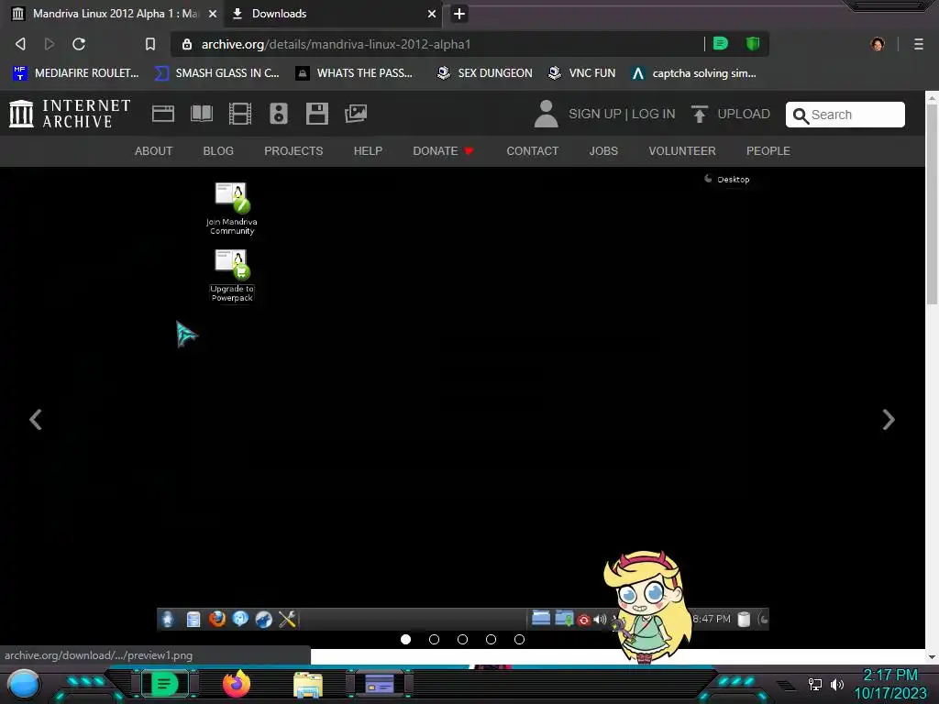Open SMASH GLASS IN C... bookmark
The height and width of the screenshot is (704, 939).
[x=216, y=73]
